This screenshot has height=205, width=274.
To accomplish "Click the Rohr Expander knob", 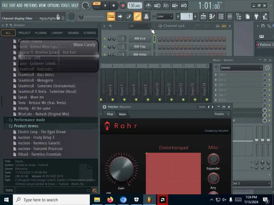I will 213,159.
